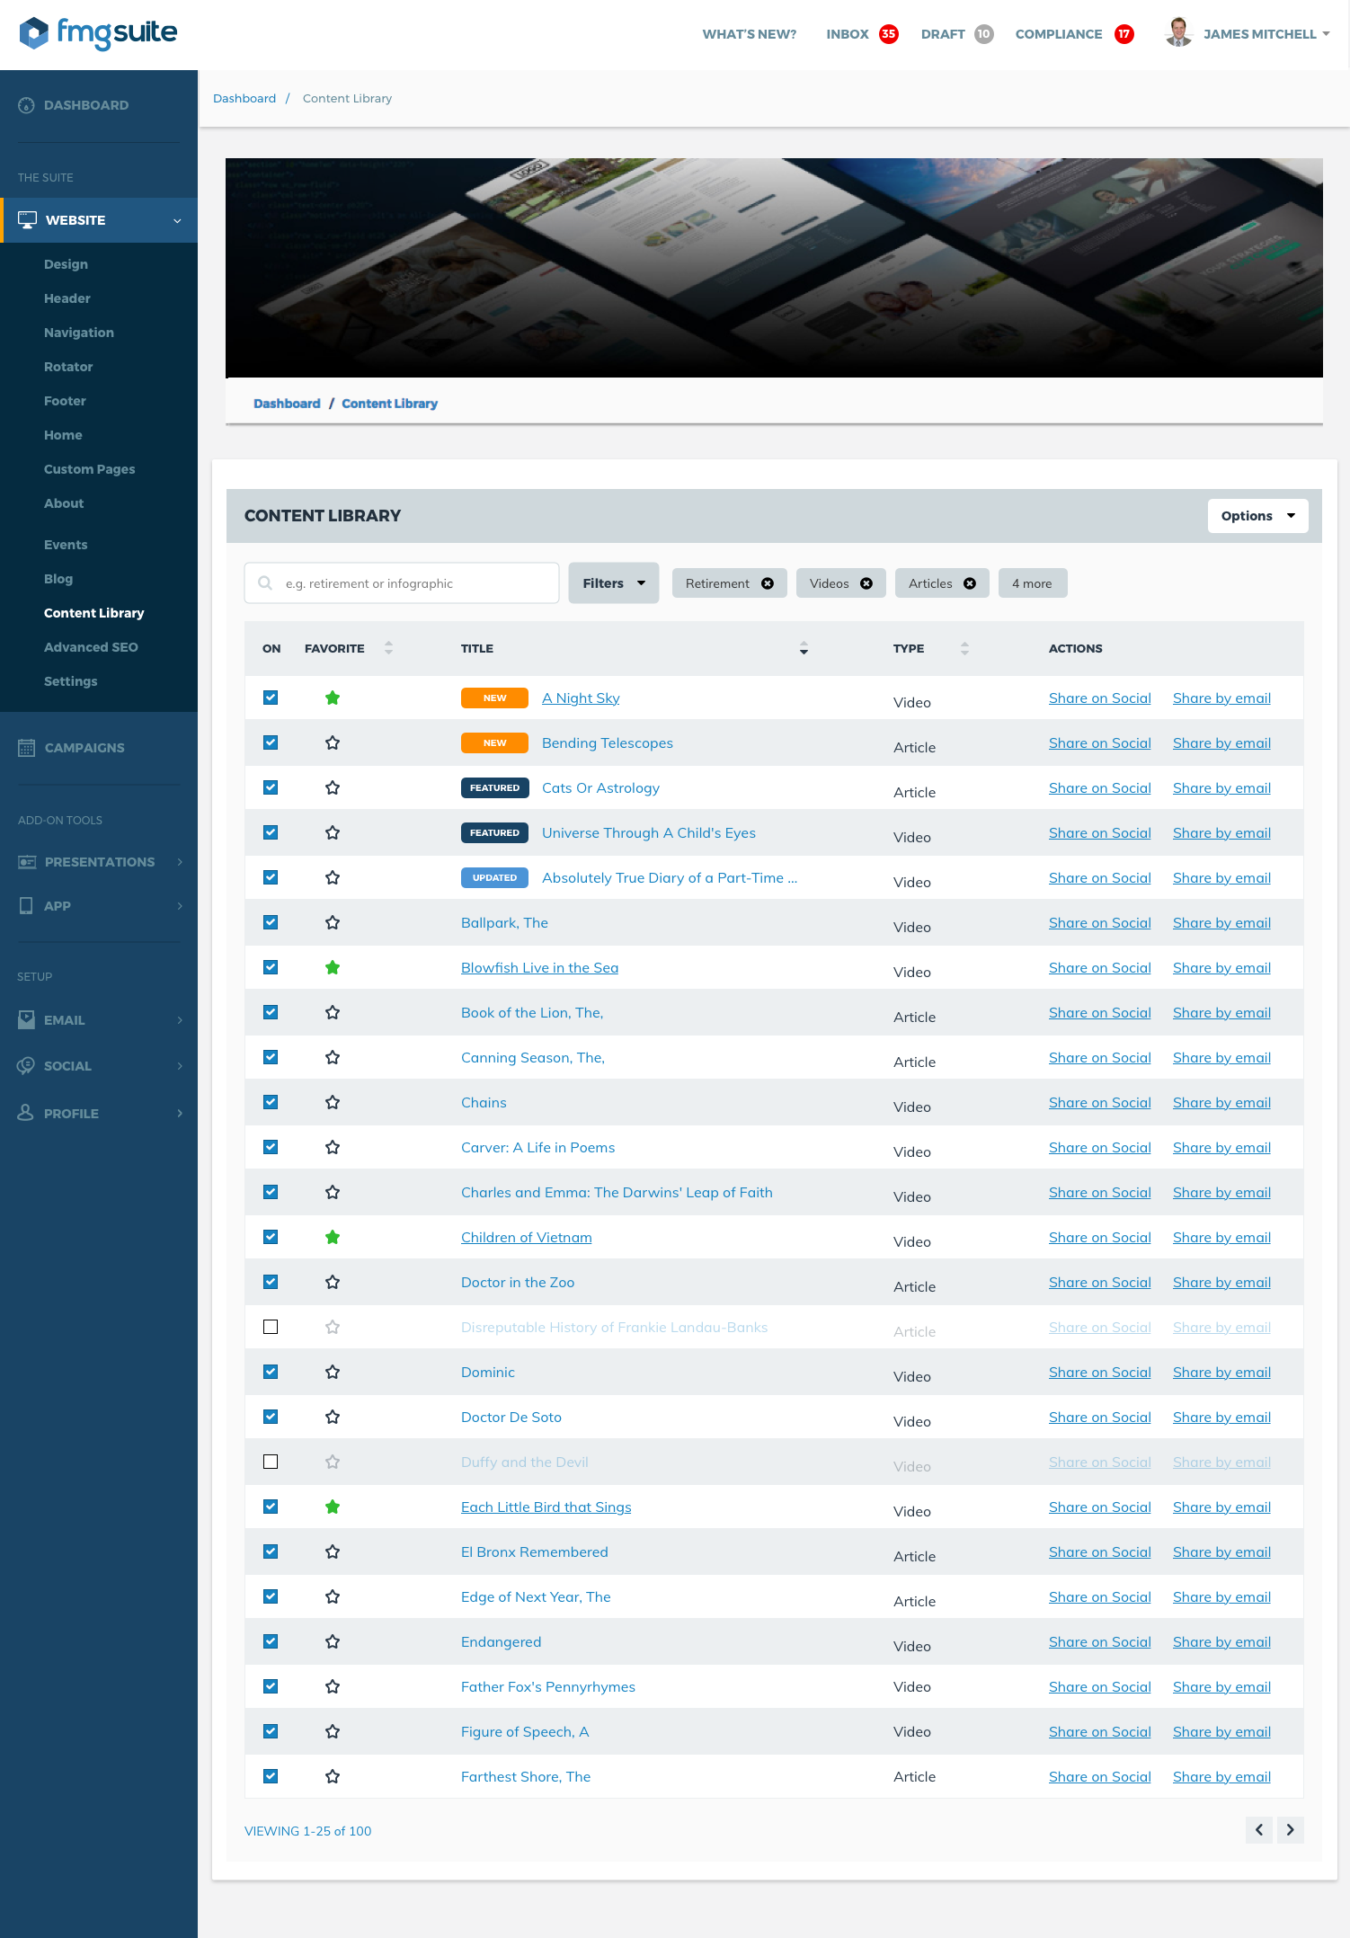1350x1938 pixels.
Task: Click the fmgsuite logo
Action: 98,33
